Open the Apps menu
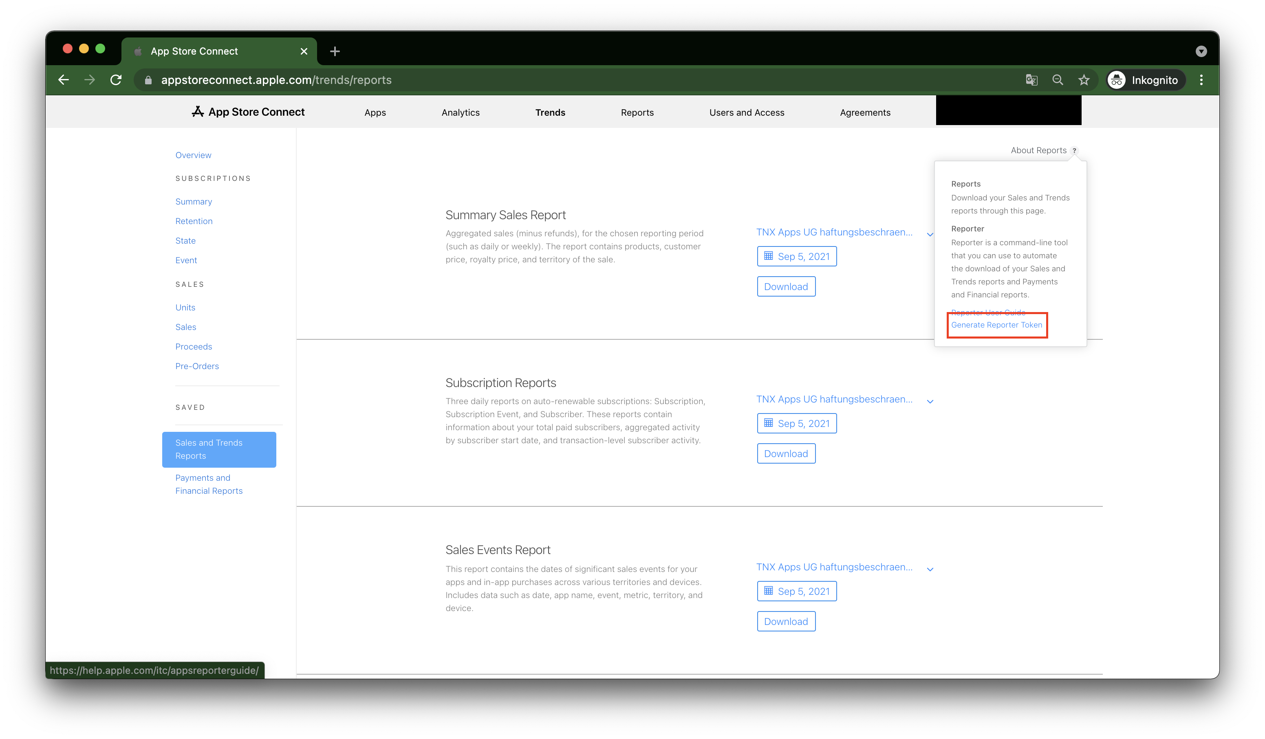 [x=375, y=112]
